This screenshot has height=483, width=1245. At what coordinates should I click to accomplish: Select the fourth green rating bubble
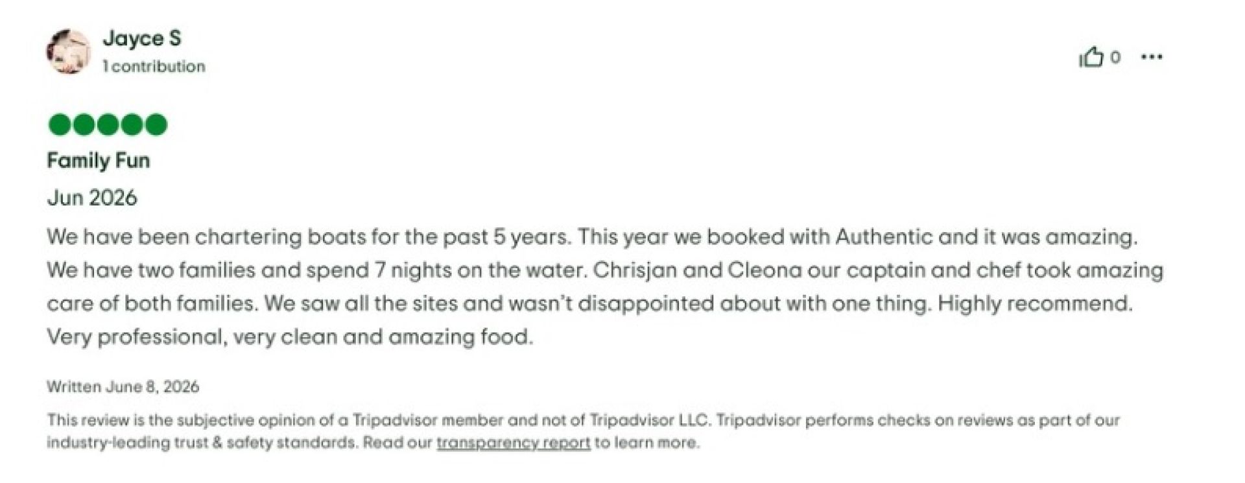coord(132,124)
